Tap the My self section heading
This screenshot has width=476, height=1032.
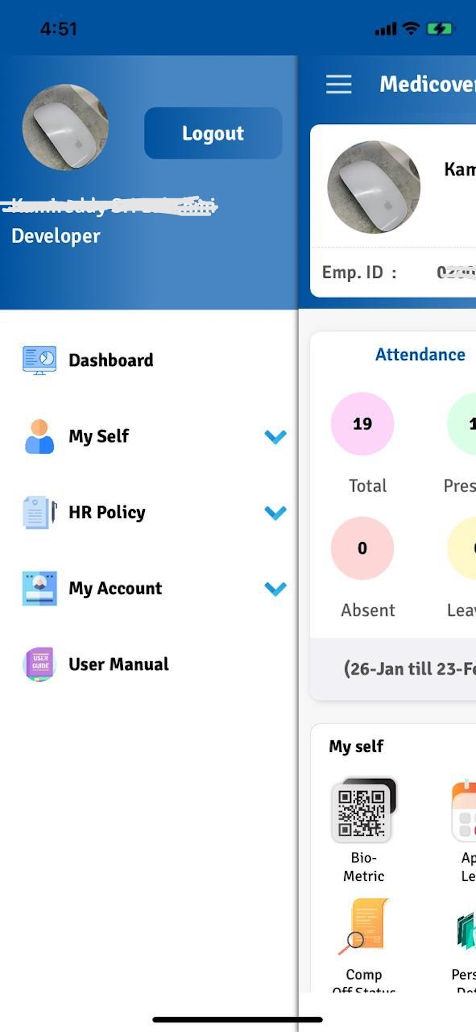point(356,746)
